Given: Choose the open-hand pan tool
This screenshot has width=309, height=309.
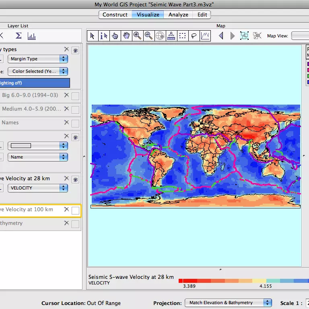Looking at the screenshot, I should (126, 36).
